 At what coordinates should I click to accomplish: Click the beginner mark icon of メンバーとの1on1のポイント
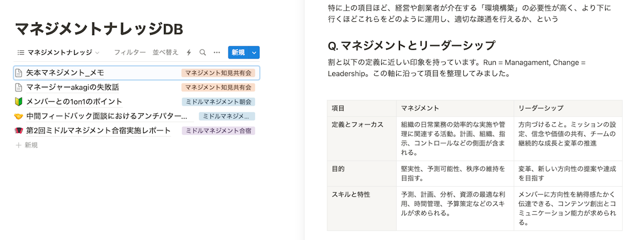18,102
